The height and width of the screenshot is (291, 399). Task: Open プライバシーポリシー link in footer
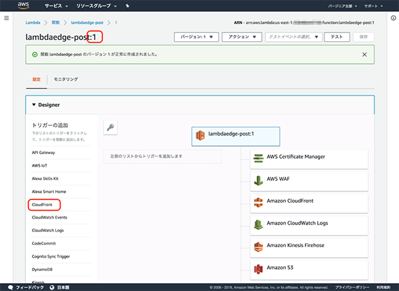click(352, 288)
